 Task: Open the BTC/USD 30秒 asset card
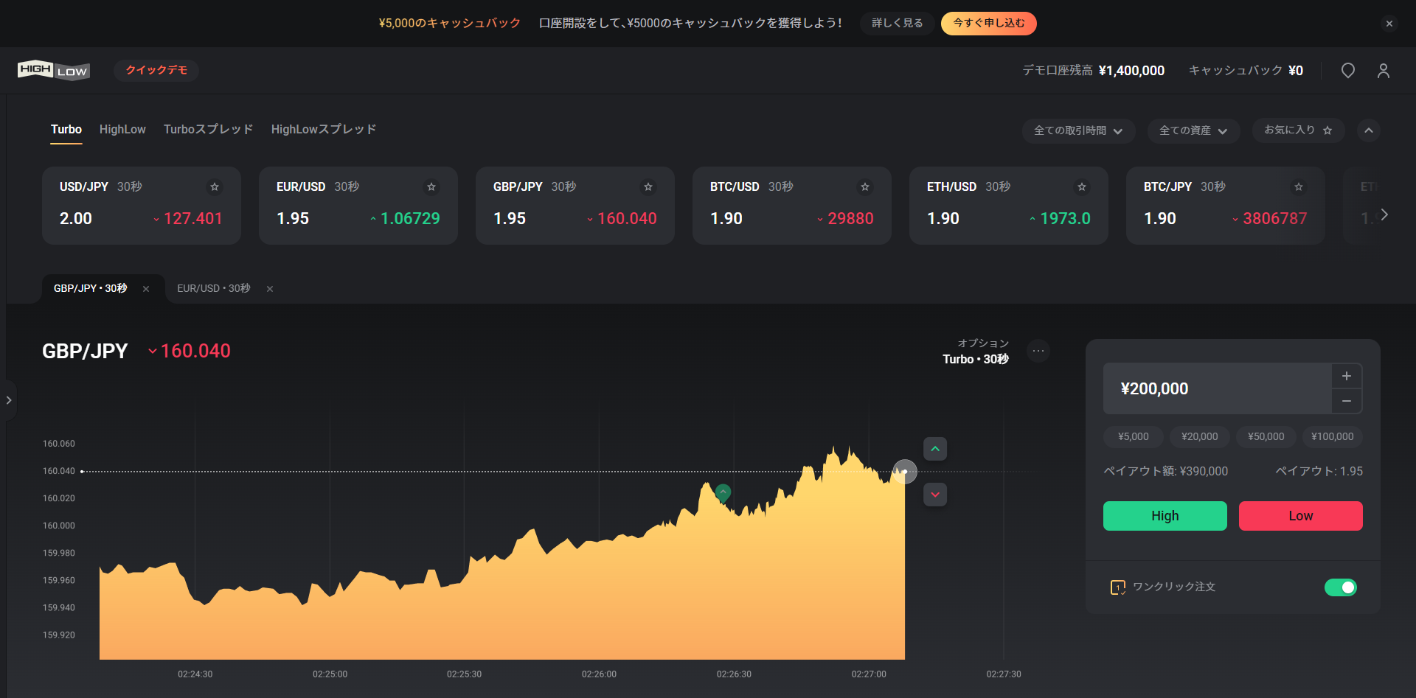pos(792,206)
